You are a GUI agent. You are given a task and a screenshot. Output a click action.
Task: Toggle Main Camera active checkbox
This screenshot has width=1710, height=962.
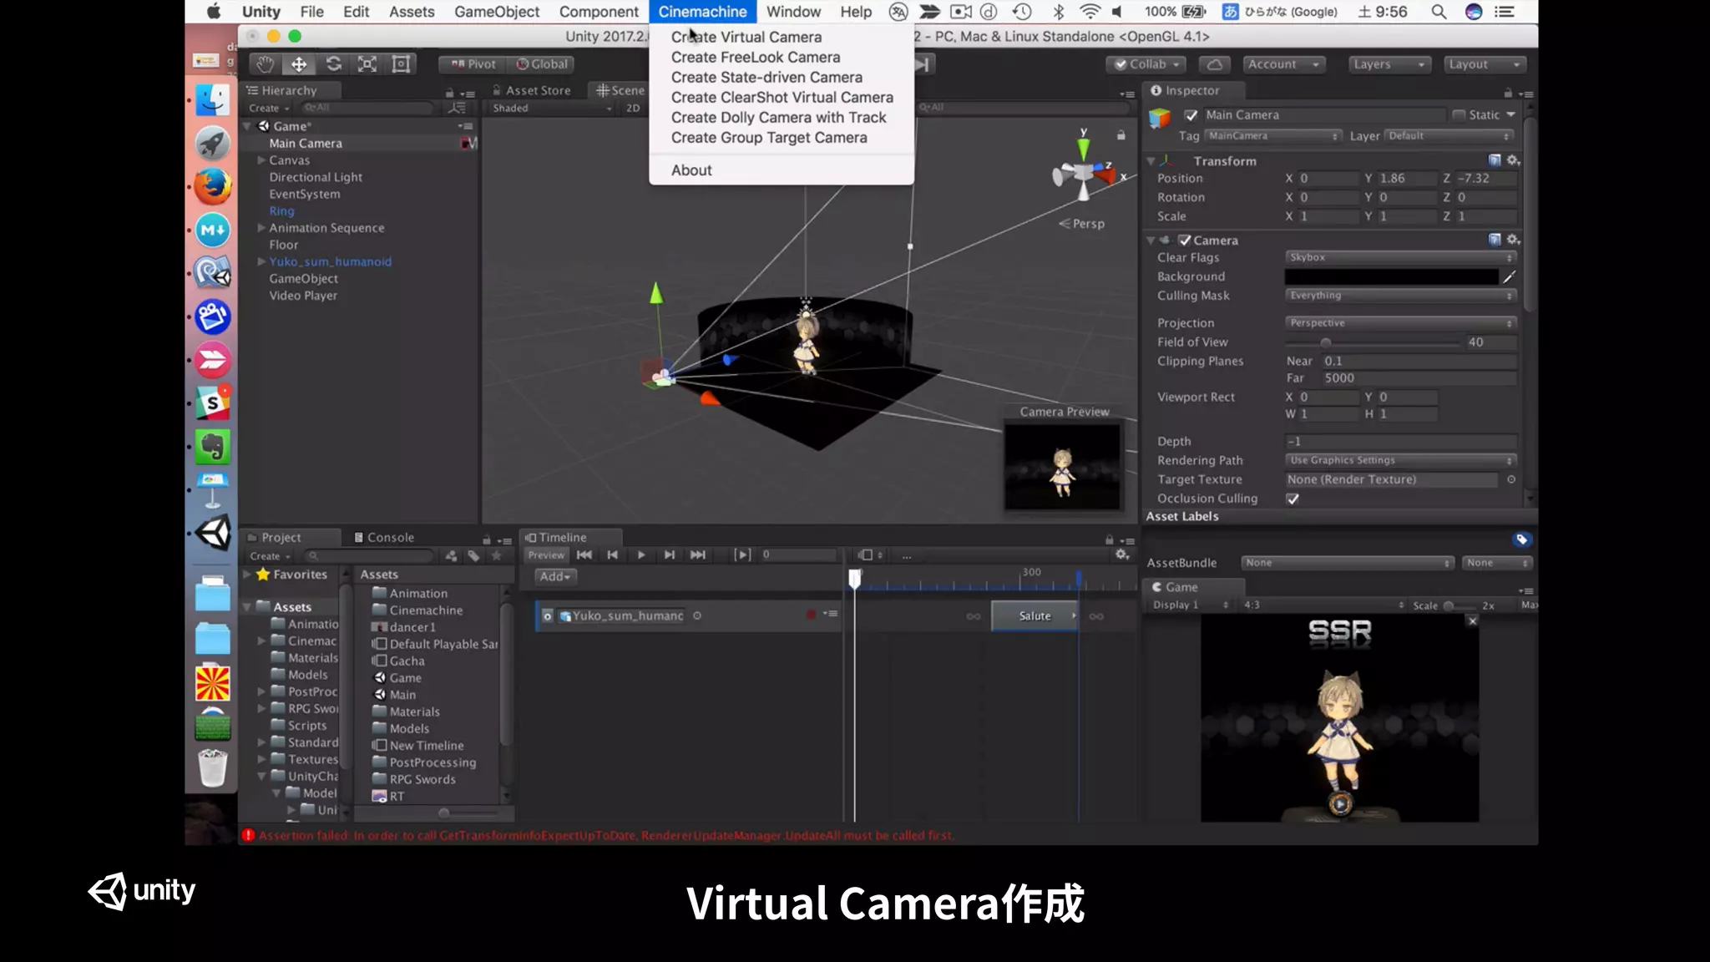tap(1191, 115)
